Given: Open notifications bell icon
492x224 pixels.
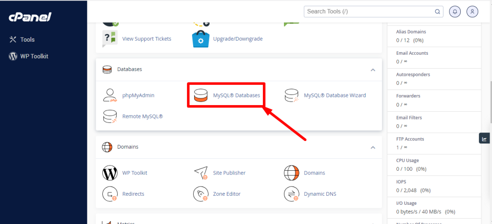Looking at the screenshot, I should (x=455, y=12).
